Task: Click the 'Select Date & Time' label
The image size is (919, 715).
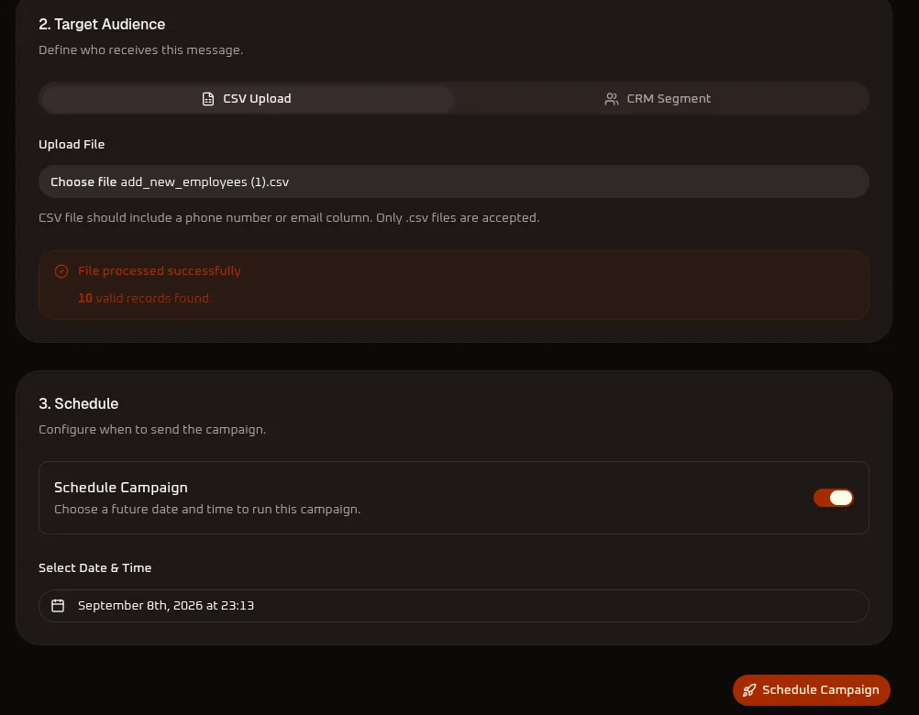Action: (95, 567)
